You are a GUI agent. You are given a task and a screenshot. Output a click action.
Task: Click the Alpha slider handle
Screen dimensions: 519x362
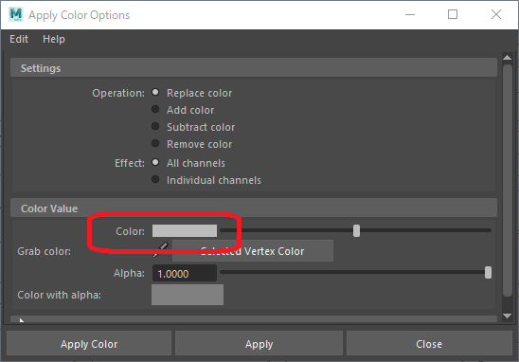tap(488, 273)
